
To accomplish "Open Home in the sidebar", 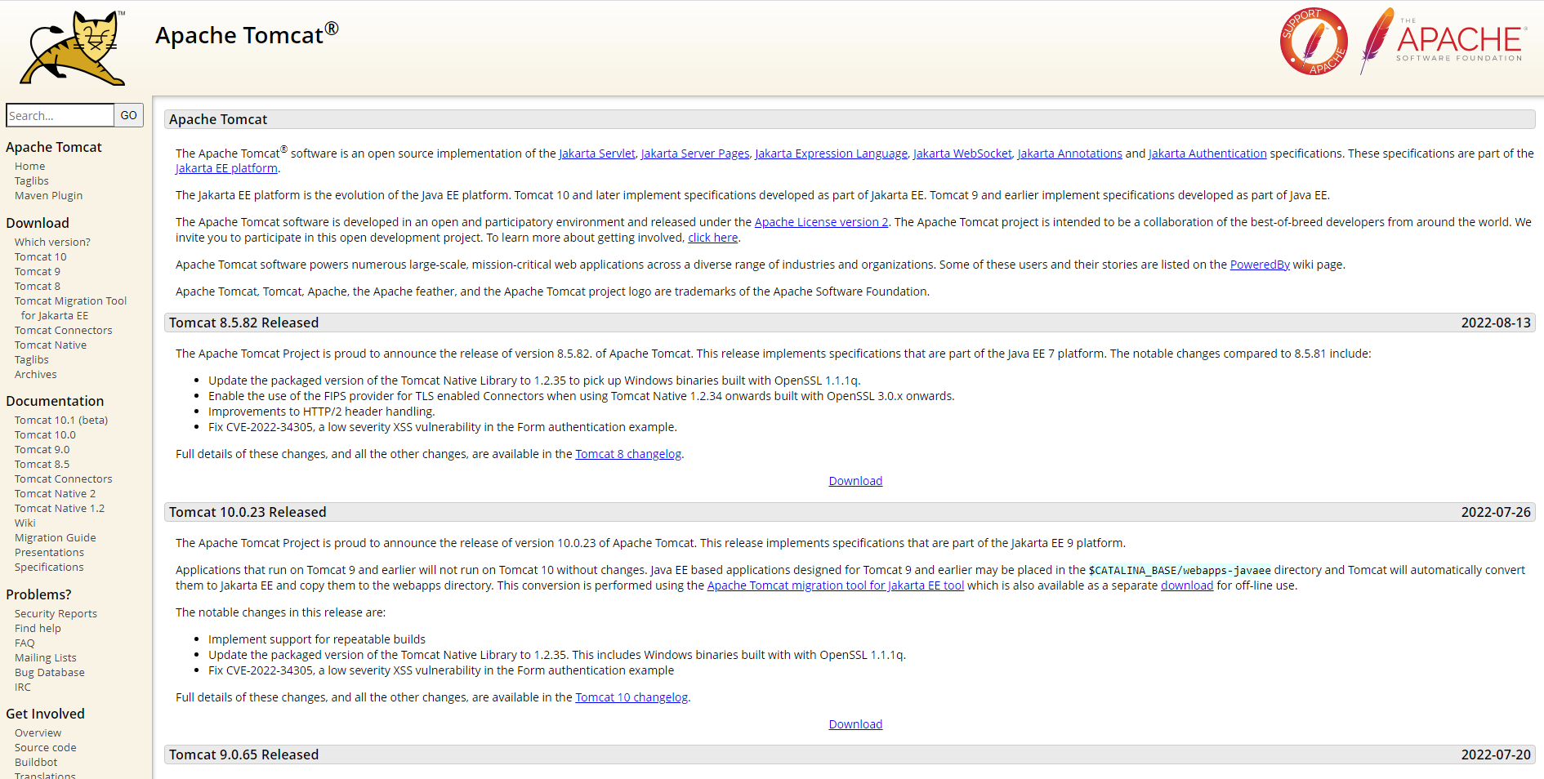I will [30, 166].
